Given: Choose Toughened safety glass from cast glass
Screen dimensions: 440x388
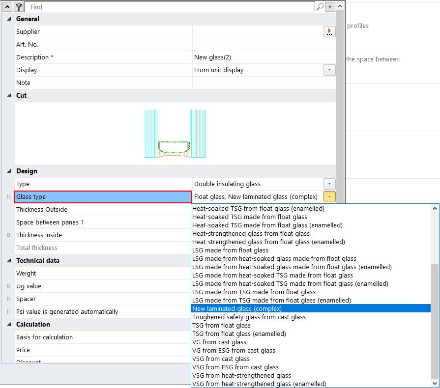Looking at the screenshot, I should tap(249, 317).
